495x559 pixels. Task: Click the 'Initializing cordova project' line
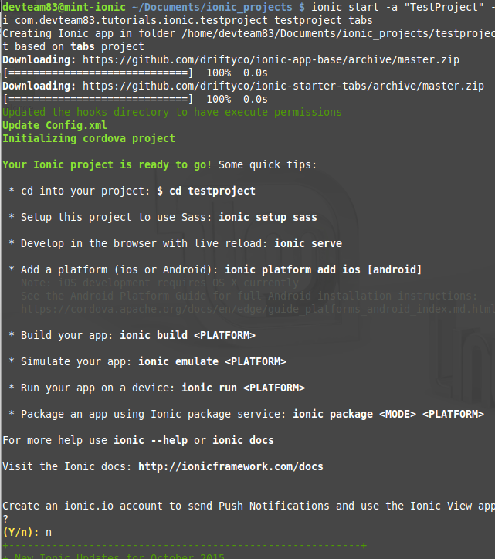(x=89, y=139)
